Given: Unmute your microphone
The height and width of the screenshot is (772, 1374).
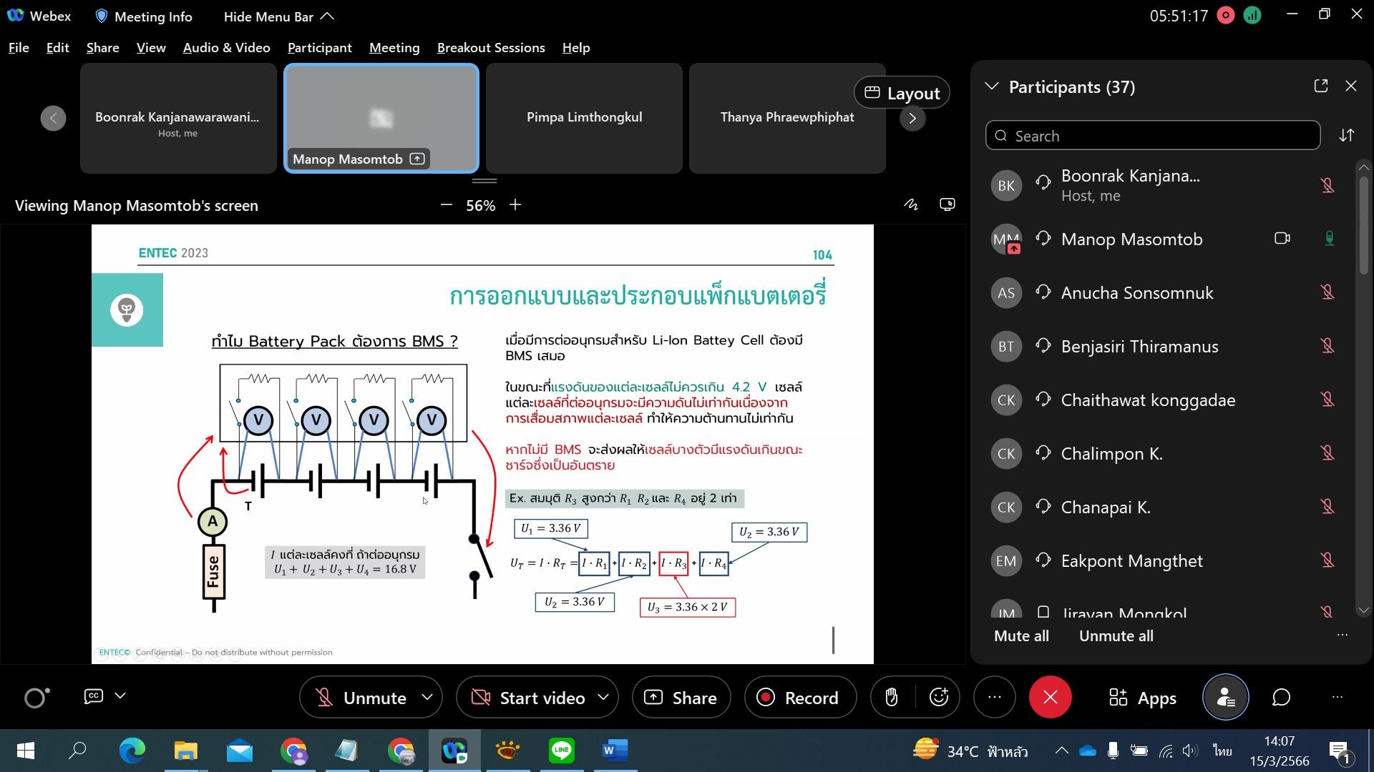Looking at the screenshot, I should coord(361,698).
